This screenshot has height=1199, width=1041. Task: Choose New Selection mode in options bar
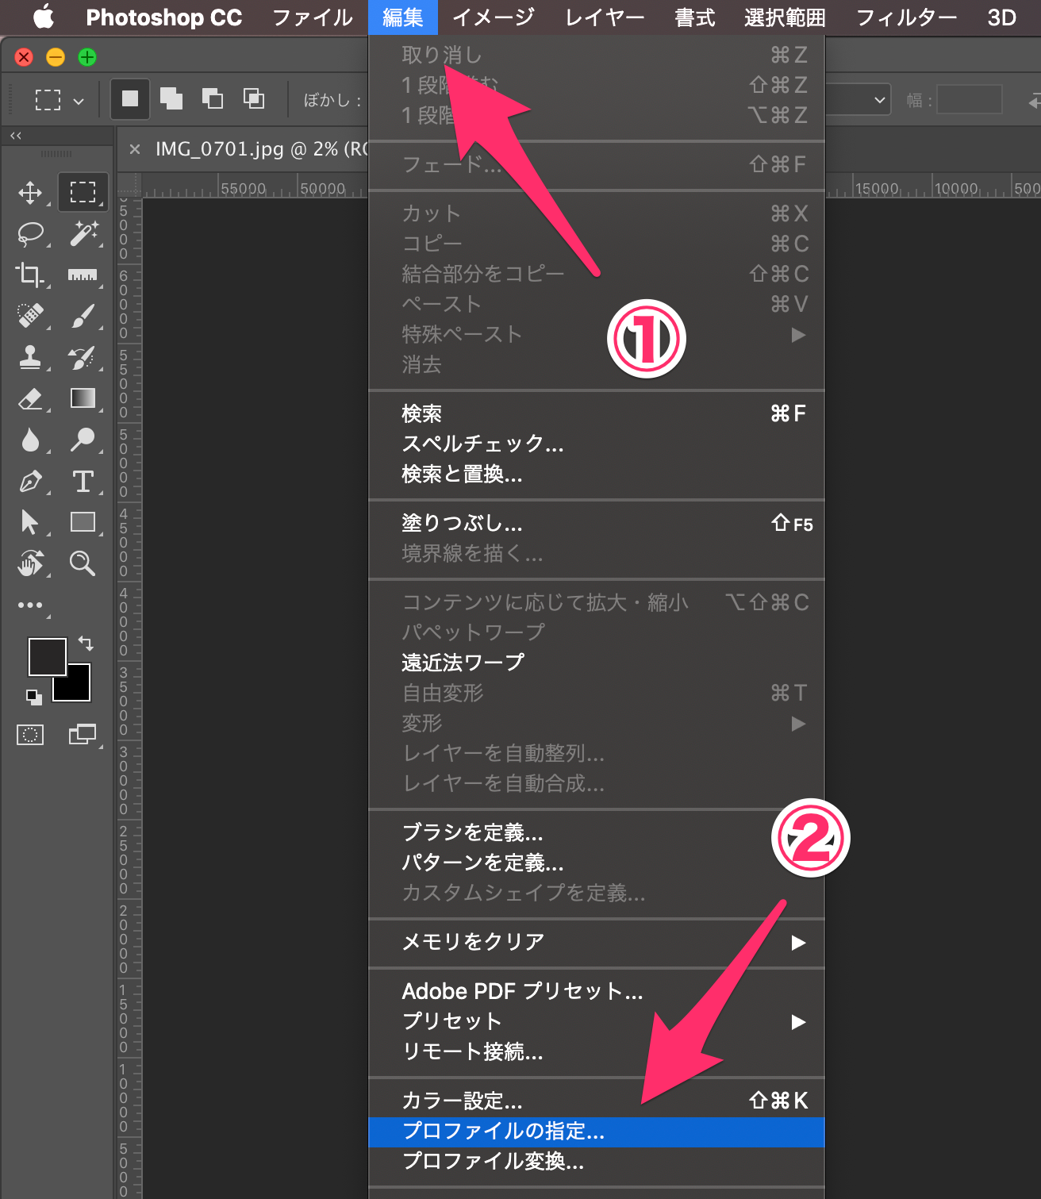tap(129, 98)
